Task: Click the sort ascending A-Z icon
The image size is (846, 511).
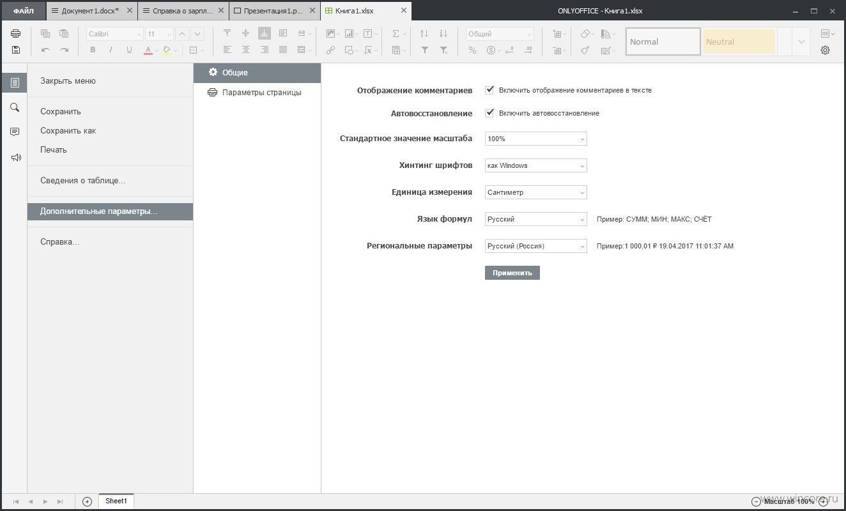Action: 425,34
